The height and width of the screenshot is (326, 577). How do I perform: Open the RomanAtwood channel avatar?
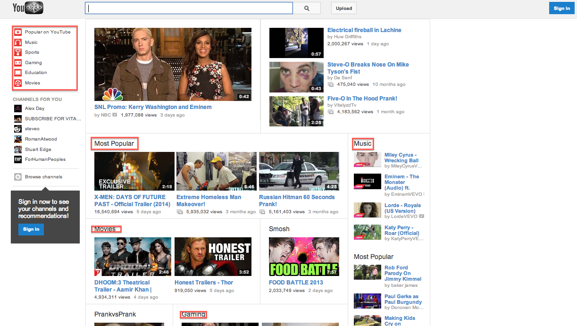coord(17,139)
